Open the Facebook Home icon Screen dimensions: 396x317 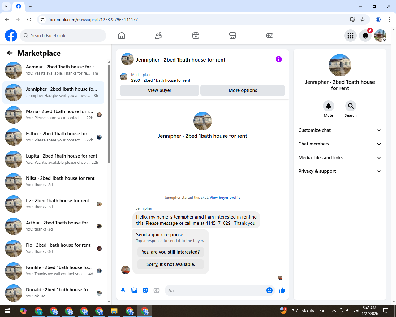pos(122,36)
